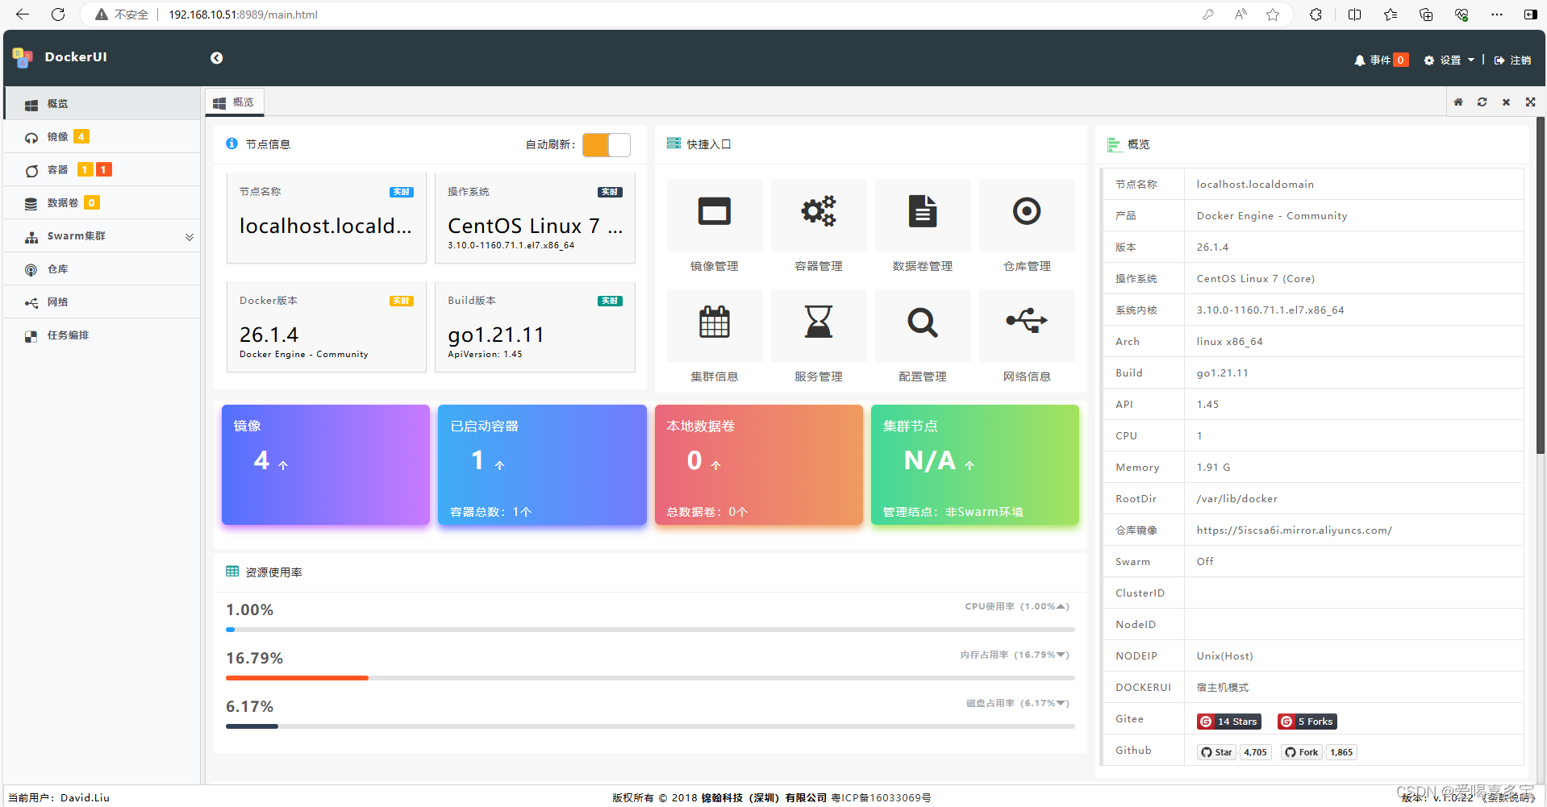This screenshot has height=807, width=1547.
Task: Expand the Swarm集群 sidebar menu
Action: pyautogui.click(x=102, y=236)
